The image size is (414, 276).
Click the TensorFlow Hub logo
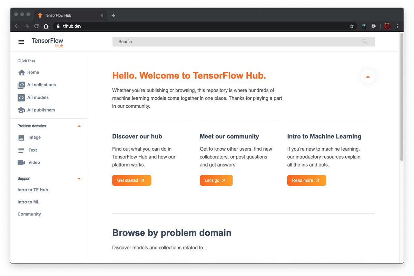47,42
